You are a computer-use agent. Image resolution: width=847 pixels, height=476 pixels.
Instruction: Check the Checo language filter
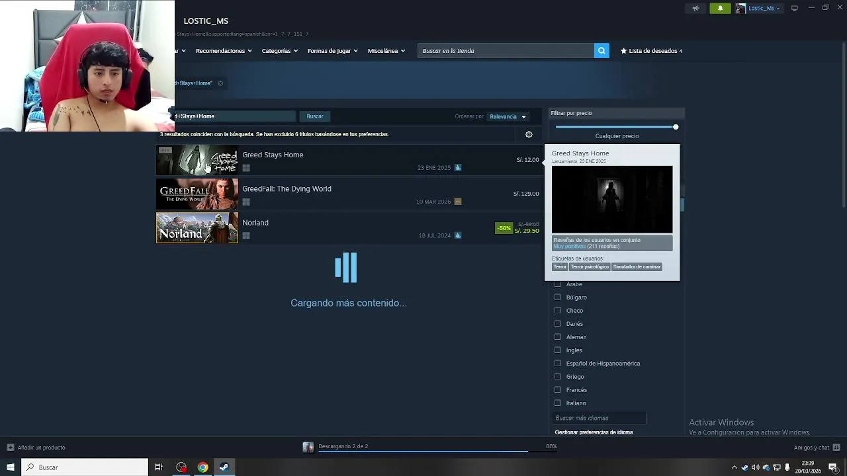pos(558,311)
